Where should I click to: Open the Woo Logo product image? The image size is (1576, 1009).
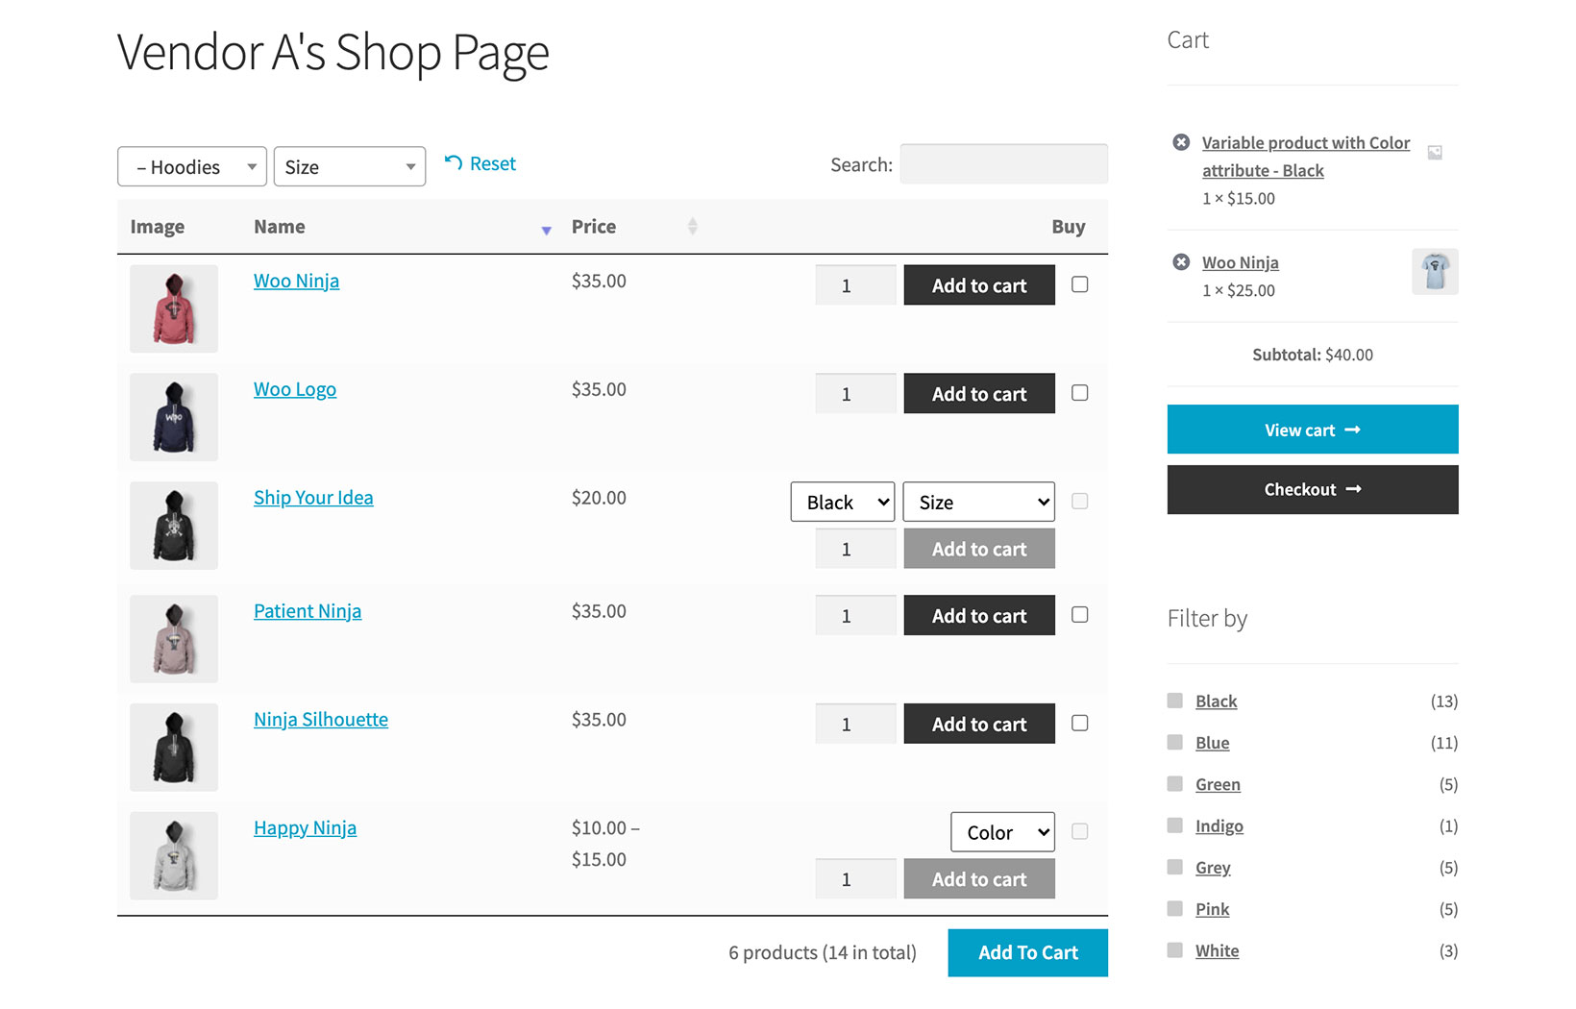173,416
